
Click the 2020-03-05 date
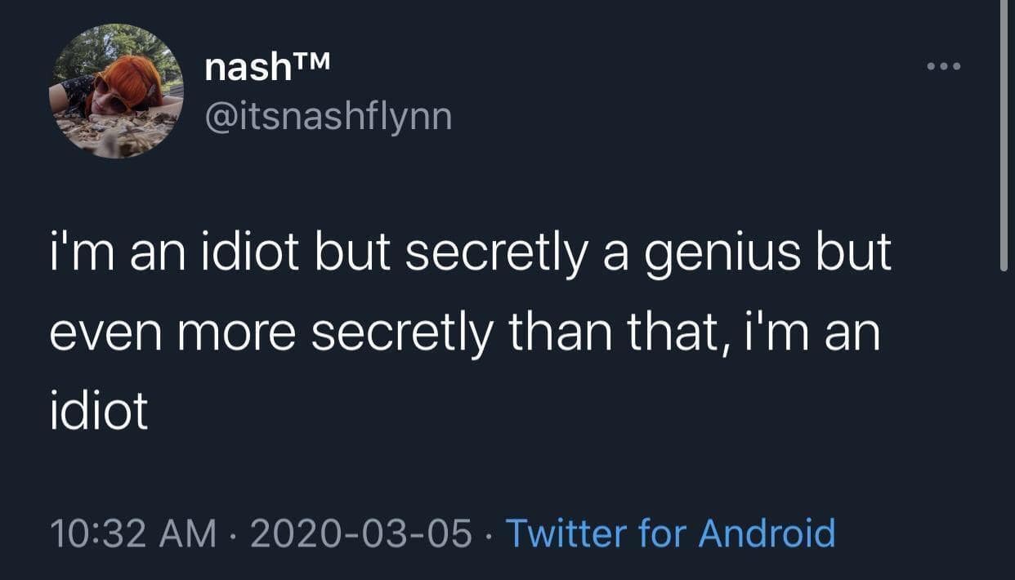363,533
